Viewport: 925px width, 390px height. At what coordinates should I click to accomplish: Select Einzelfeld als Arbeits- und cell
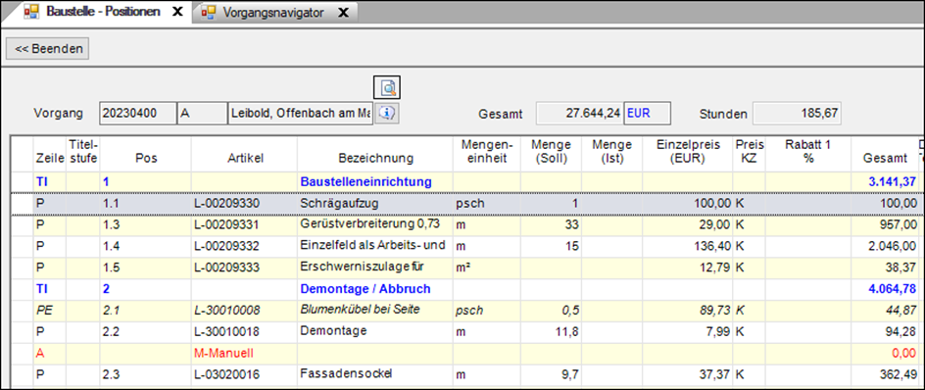click(375, 246)
